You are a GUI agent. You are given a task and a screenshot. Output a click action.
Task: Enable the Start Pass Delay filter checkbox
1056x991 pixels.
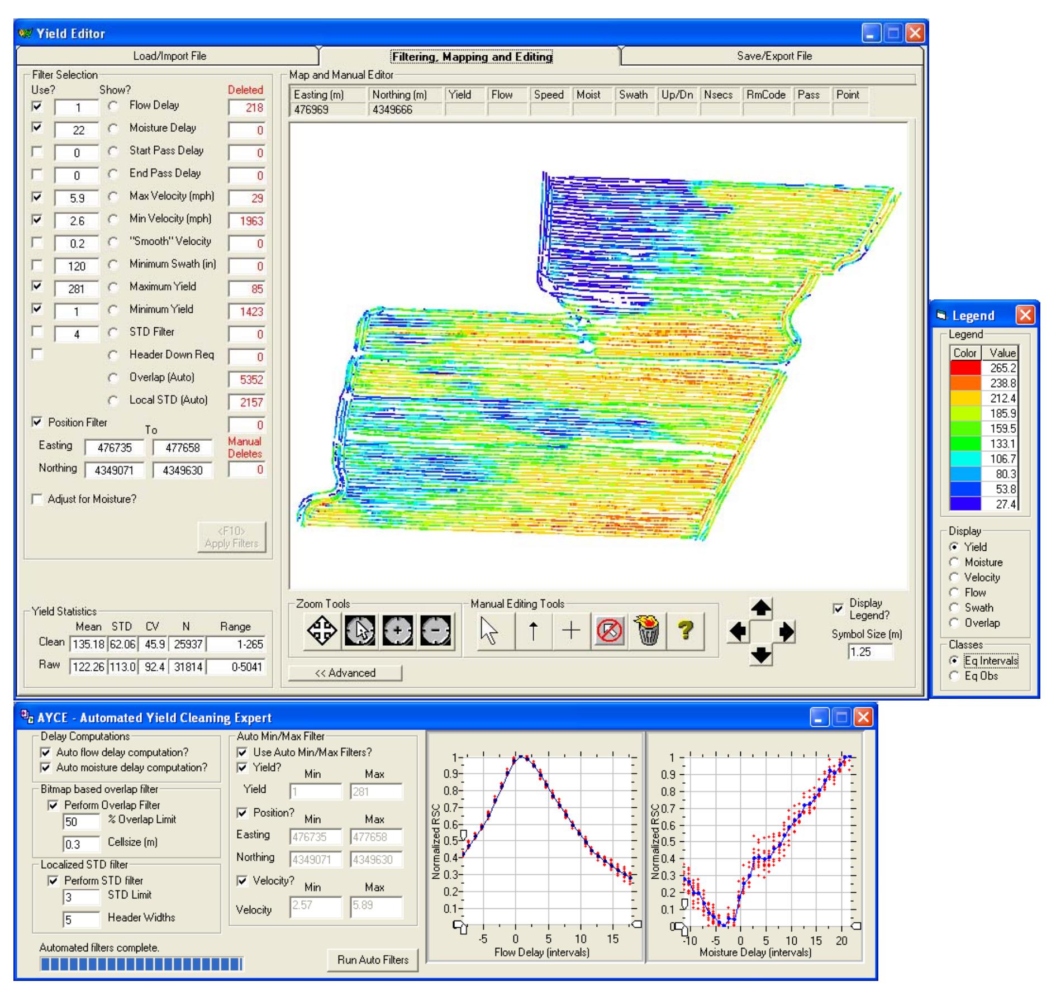[37, 151]
